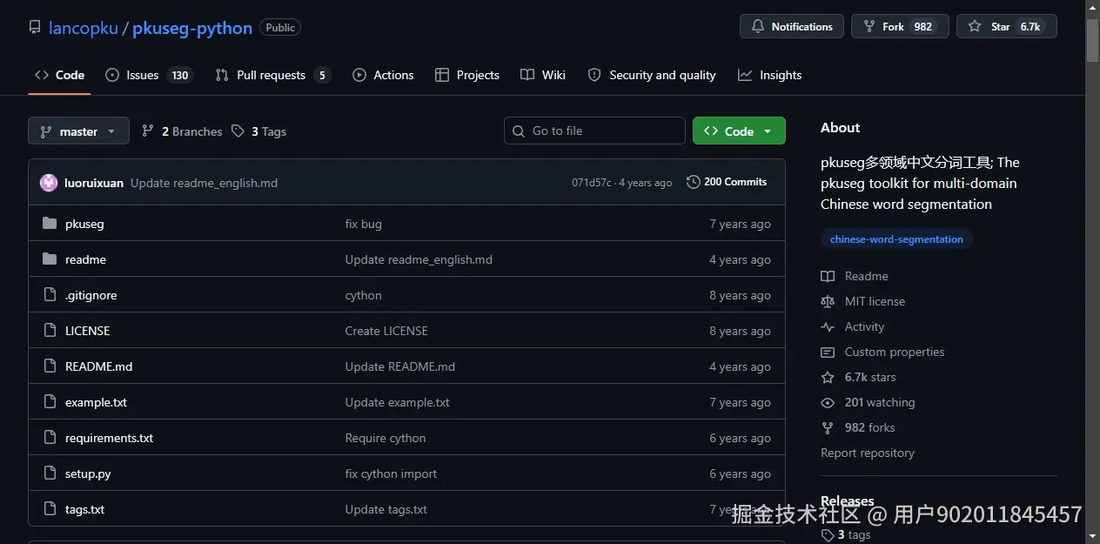Viewport: 1100px width, 544px height.
Task: Expand the master branch dropdown
Action: coord(78,131)
